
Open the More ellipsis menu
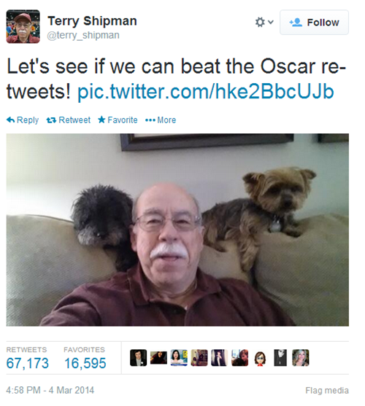tap(161, 120)
